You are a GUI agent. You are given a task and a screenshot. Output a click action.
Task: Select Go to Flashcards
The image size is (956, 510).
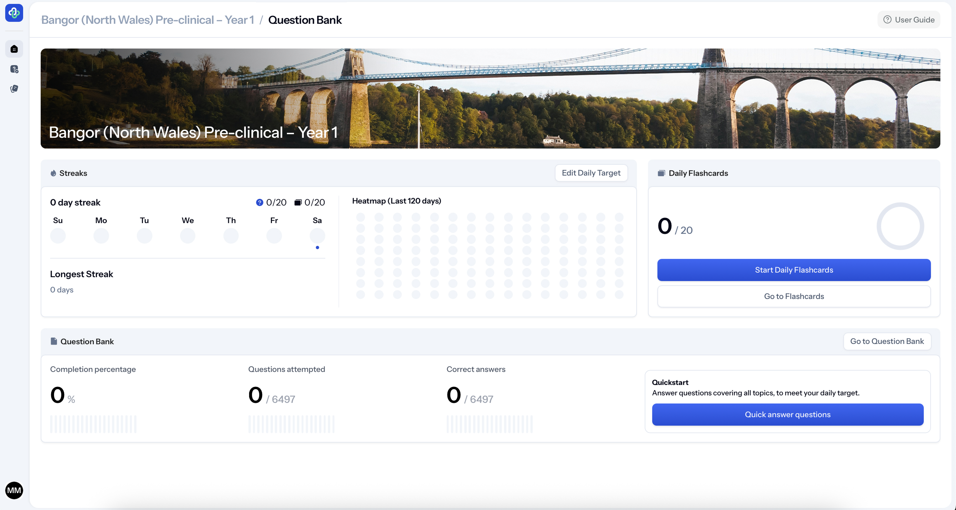point(794,296)
